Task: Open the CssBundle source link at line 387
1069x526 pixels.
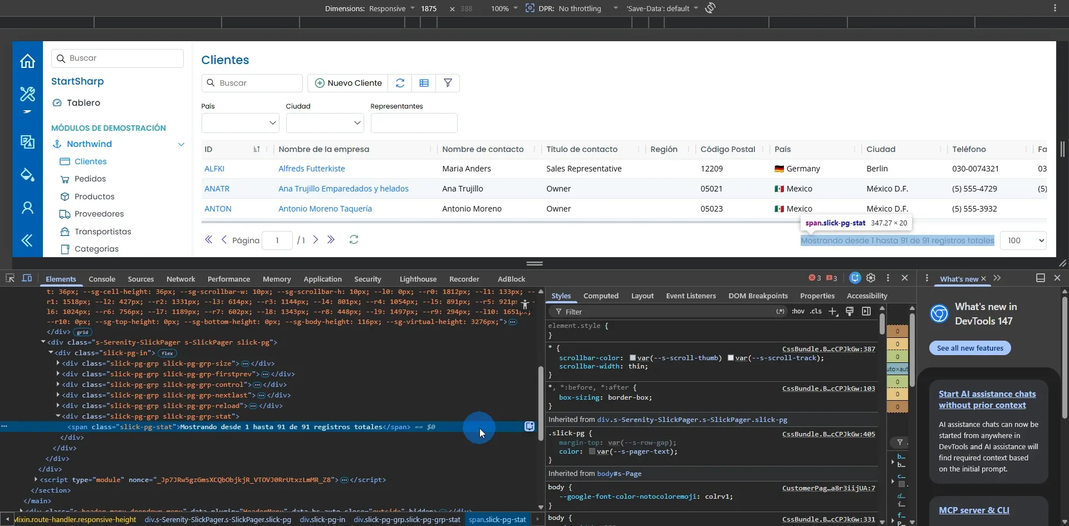Action: coord(828,349)
